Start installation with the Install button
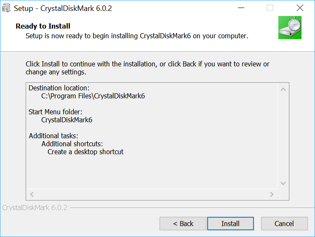Screen dimensions: 315x237 pos(230,224)
